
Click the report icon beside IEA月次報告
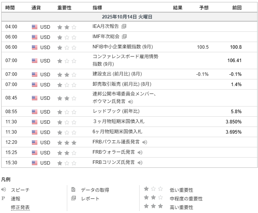124,27
